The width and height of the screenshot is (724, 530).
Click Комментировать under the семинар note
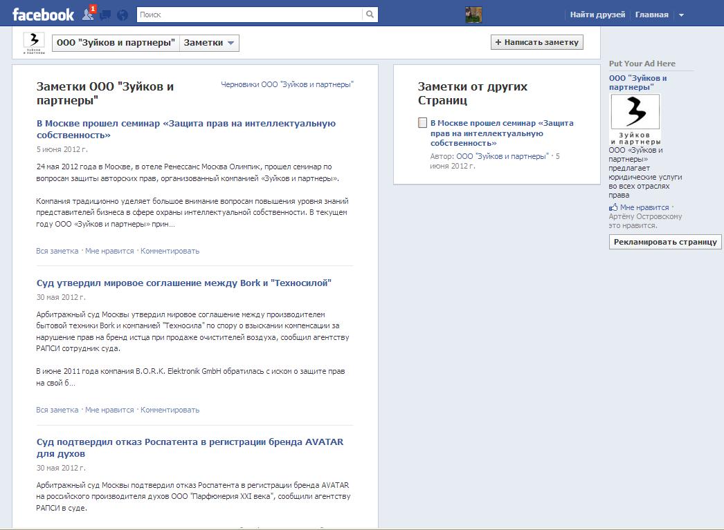[x=170, y=251]
